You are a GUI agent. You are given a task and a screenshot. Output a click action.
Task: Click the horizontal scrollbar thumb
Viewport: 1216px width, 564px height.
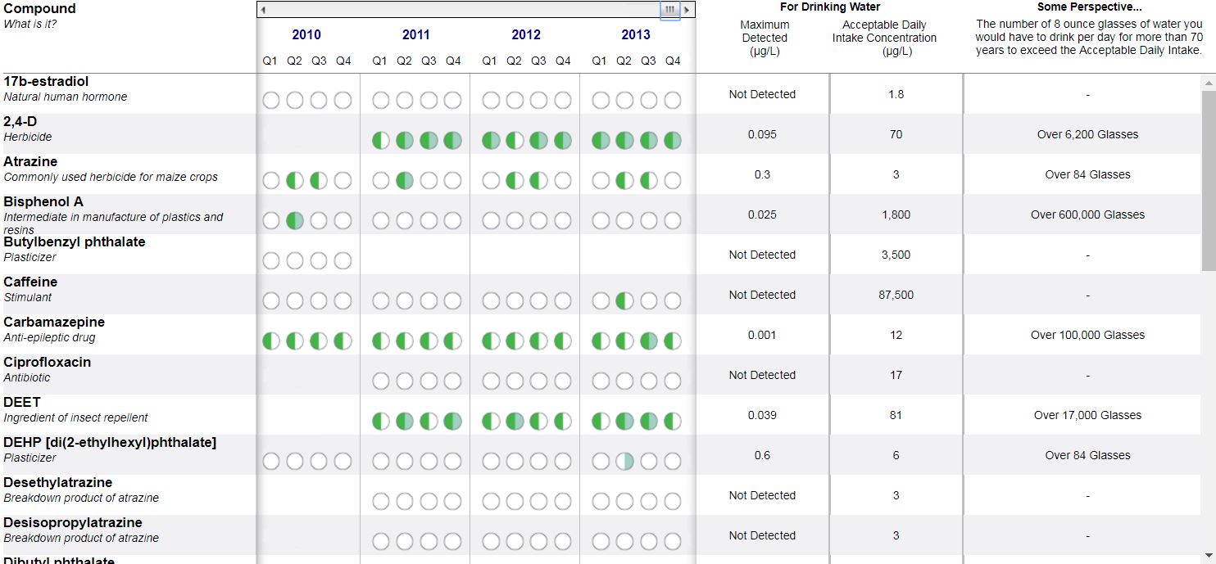tap(669, 9)
